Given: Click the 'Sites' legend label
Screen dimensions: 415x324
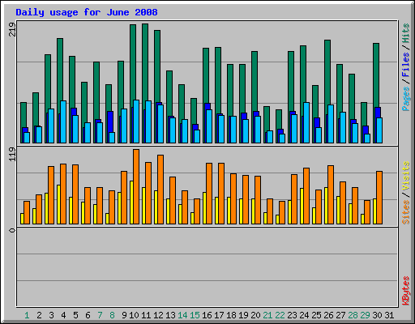Looking at the screenshot, I should pyautogui.click(x=405, y=212).
